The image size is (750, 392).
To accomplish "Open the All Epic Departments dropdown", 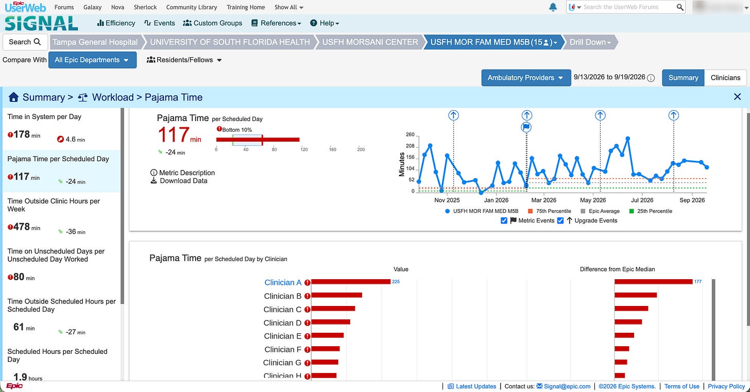I will (x=92, y=60).
